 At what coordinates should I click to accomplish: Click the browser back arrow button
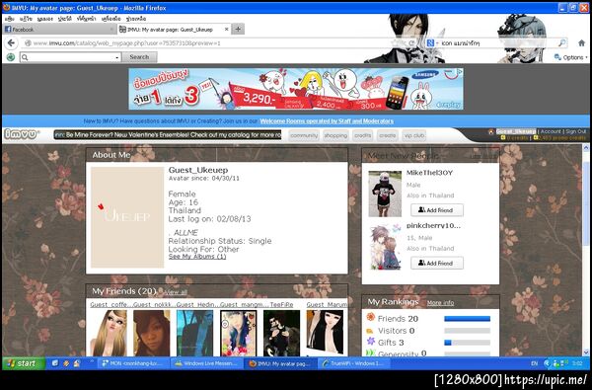point(11,43)
